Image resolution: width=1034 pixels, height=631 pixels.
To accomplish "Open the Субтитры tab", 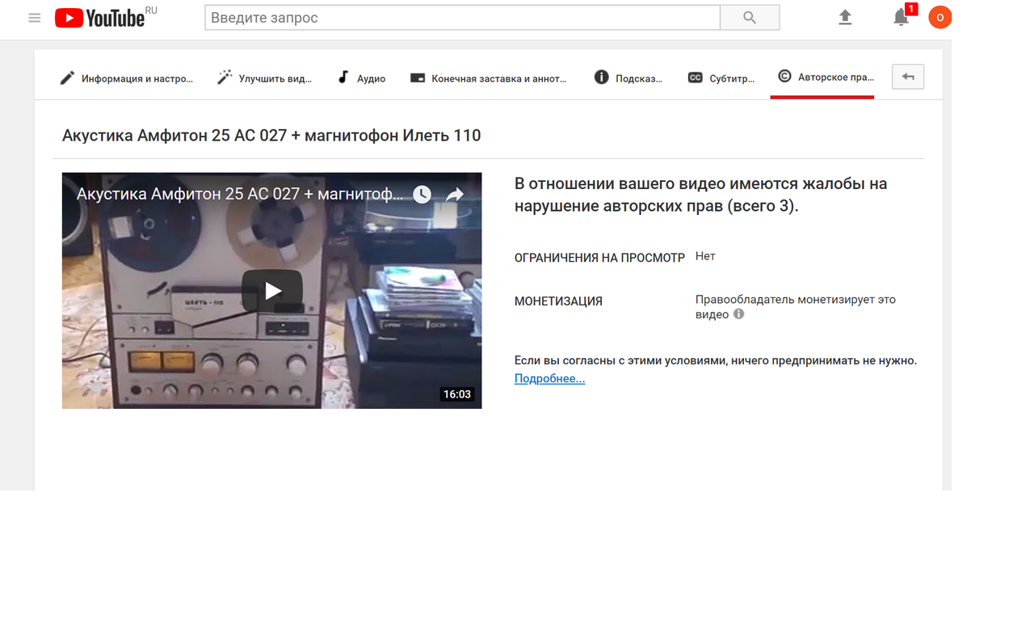I will coord(721,78).
